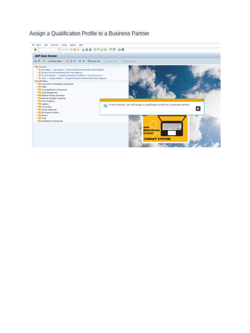
Task: Open the Menu menu
Action: (39, 45)
